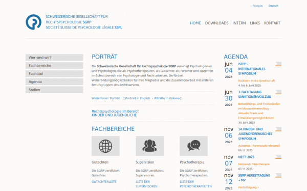The width and height of the screenshot is (307, 191).
Task: Open '3. Fachtagung Sanktionenvollzug' agenda entry
Action: click(x=254, y=94)
